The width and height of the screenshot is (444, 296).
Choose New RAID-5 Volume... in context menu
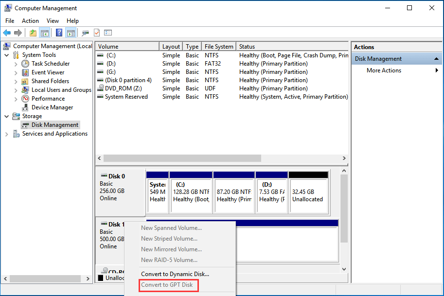pyautogui.click(x=169, y=260)
